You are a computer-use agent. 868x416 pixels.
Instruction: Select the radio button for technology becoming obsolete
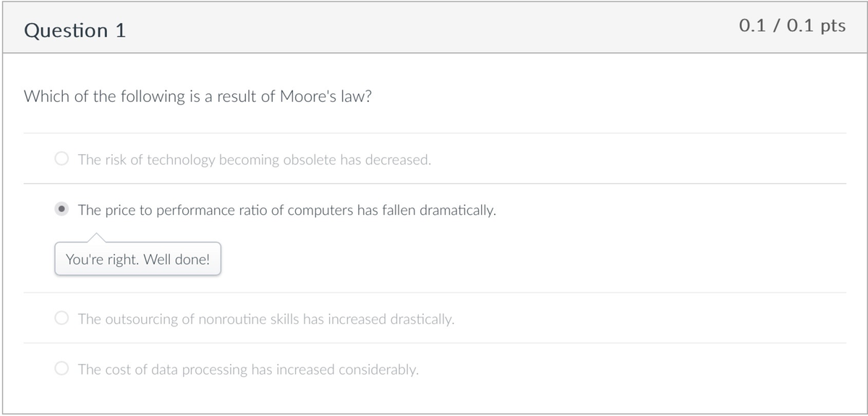point(63,159)
